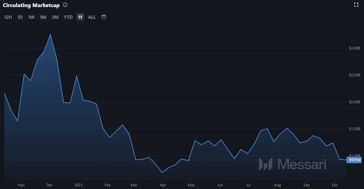Expand the chart to fullscreen
Screen dimensions: 364x189
[357, 5]
